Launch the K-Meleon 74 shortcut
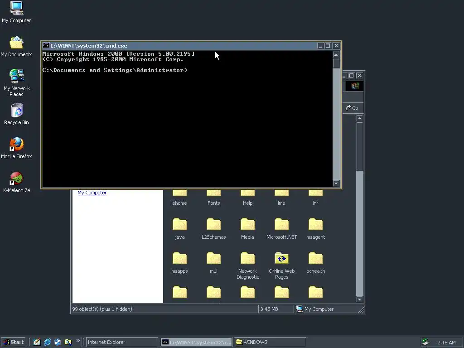The height and width of the screenshot is (348, 464). click(16, 182)
